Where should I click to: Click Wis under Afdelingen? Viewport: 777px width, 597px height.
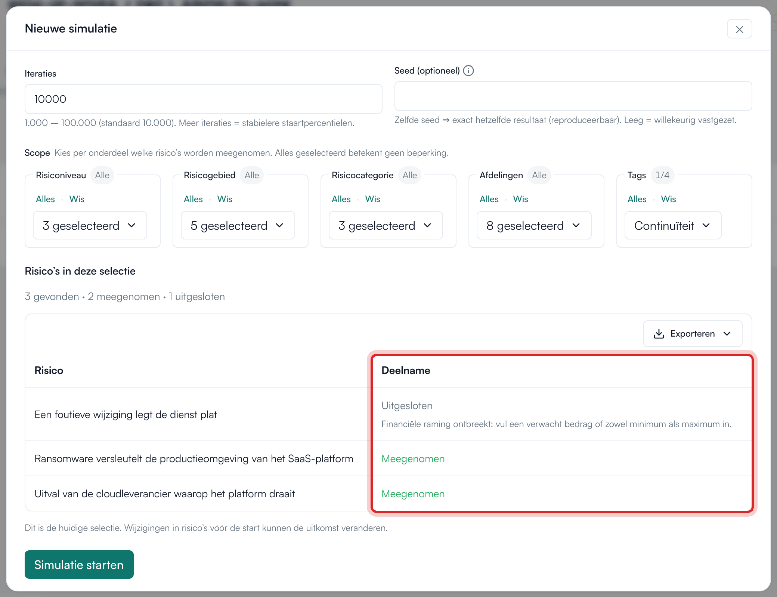[x=521, y=199]
